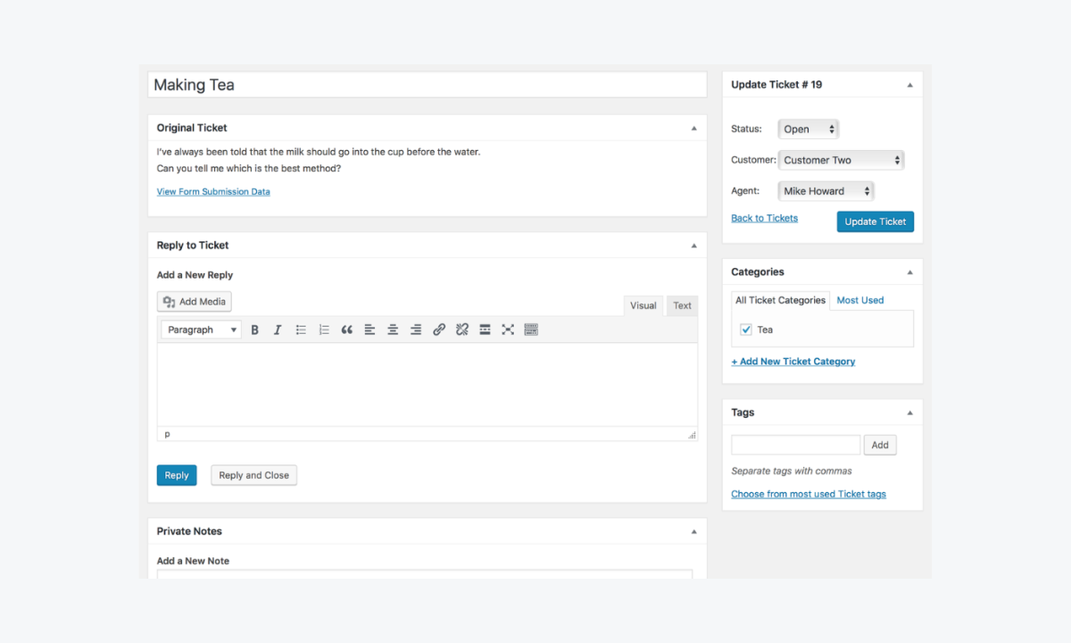Open the Add Media dialog
The height and width of the screenshot is (643, 1071).
(x=194, y=301)
